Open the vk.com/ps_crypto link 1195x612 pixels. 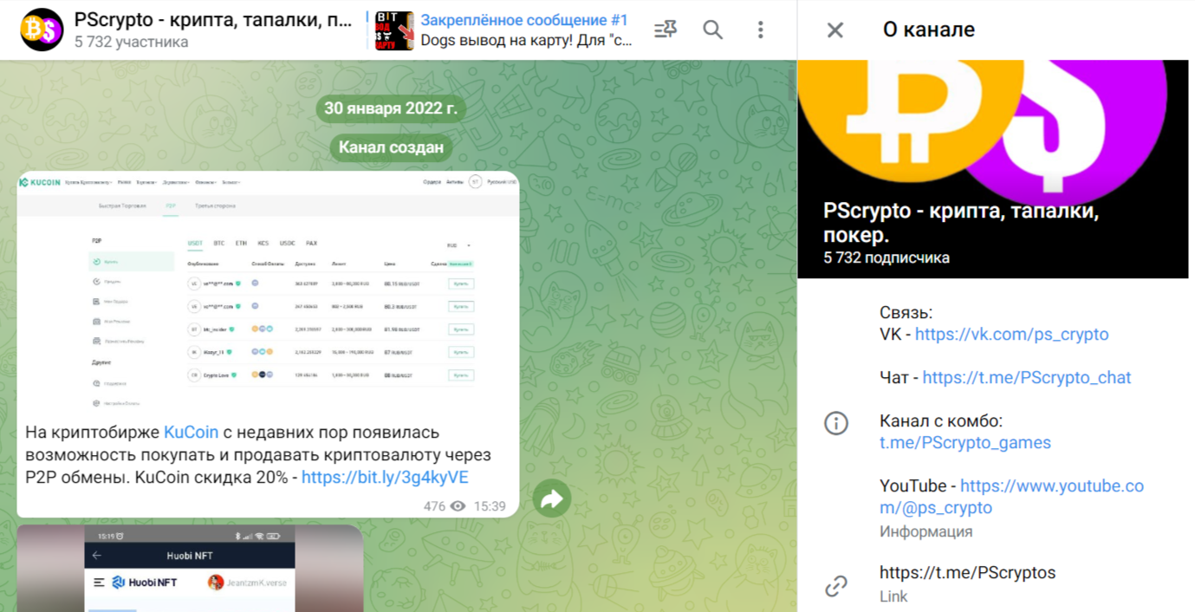(x=1011, y=335)
